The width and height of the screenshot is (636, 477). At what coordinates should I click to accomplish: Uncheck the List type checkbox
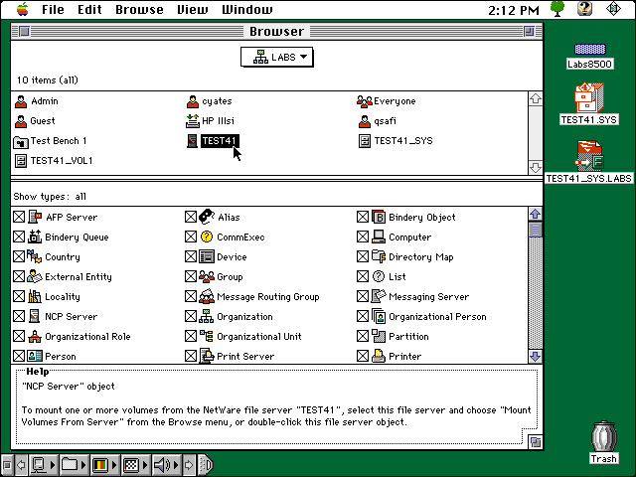point(363,276)
